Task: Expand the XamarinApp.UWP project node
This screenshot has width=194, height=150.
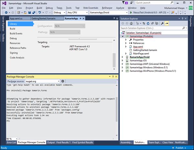Action: 122,64
